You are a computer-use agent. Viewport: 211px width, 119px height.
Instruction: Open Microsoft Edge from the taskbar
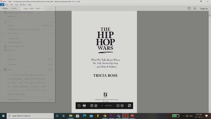tap(84, 116)
